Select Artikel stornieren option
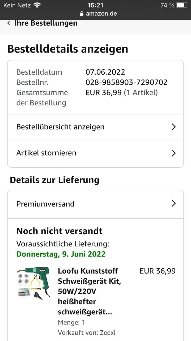Screen dimensions: 191x341 [x=46, y=153]
